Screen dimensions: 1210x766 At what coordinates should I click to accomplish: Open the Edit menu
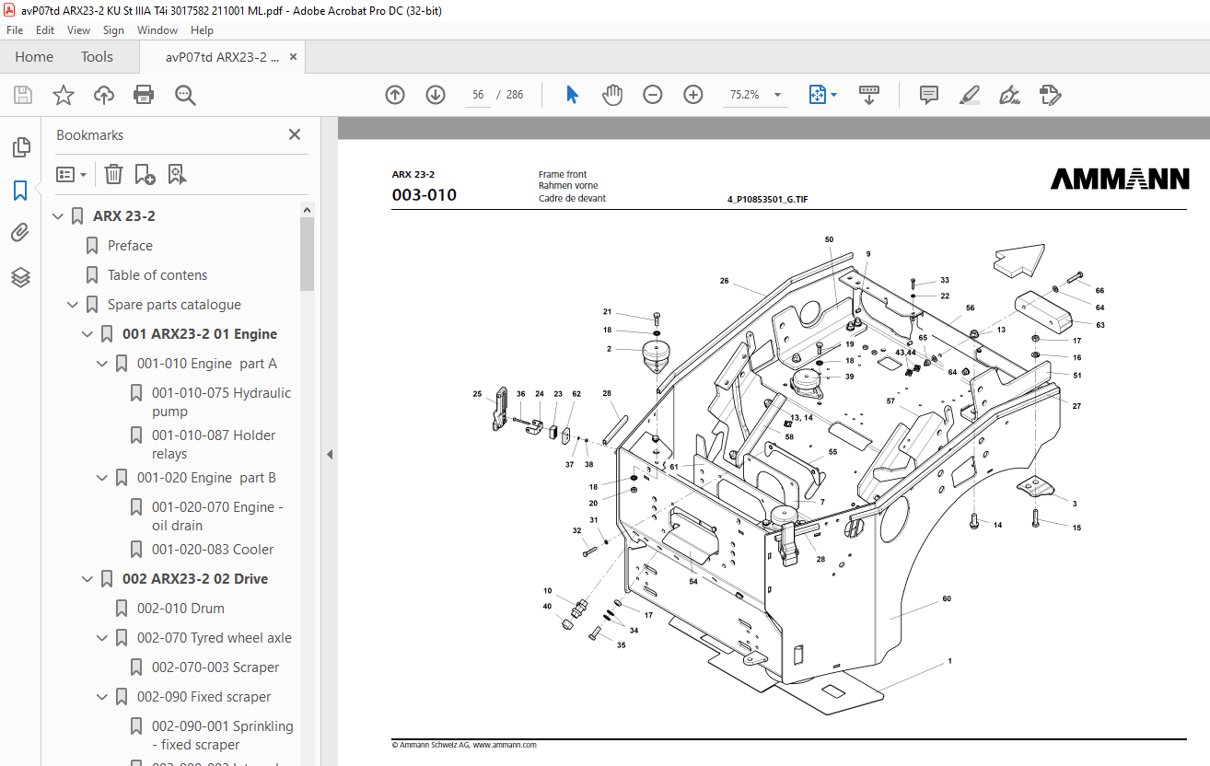tap(45, 30)
